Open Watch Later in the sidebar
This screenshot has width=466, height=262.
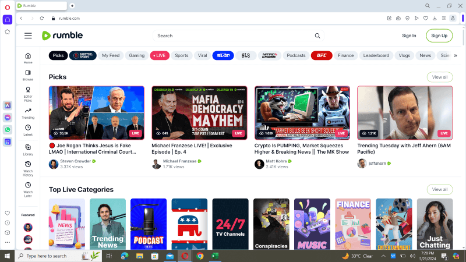(28, 188)
